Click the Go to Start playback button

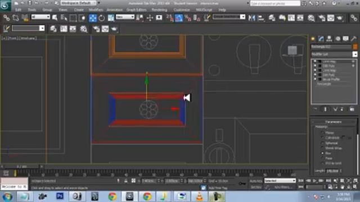coord(300,181)
